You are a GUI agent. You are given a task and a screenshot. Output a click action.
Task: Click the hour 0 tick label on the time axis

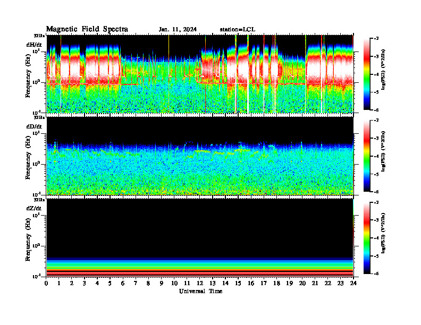click(x=46, y=284)
